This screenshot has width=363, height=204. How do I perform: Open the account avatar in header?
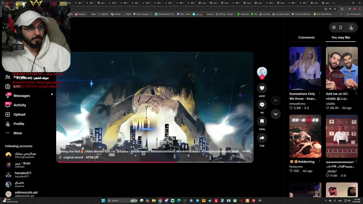click(351, 27)
